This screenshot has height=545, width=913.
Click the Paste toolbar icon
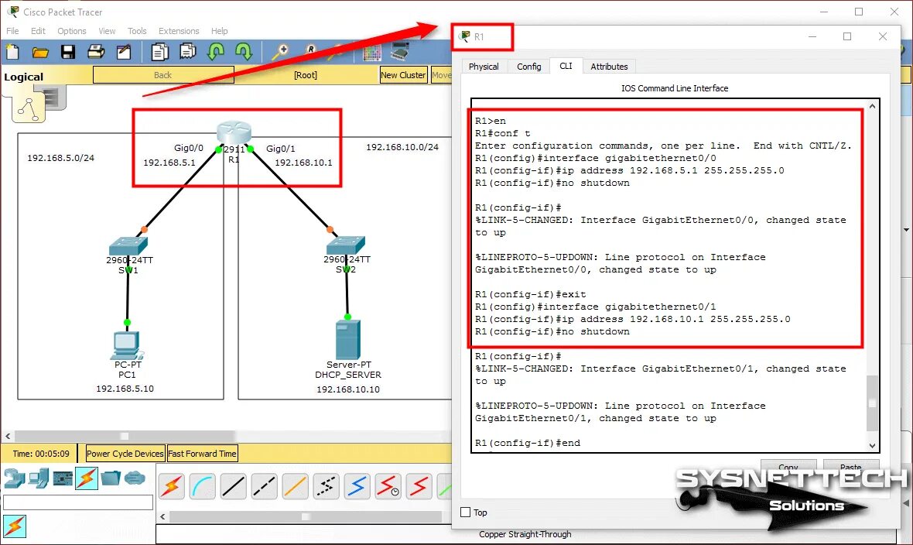pos(187,53)
